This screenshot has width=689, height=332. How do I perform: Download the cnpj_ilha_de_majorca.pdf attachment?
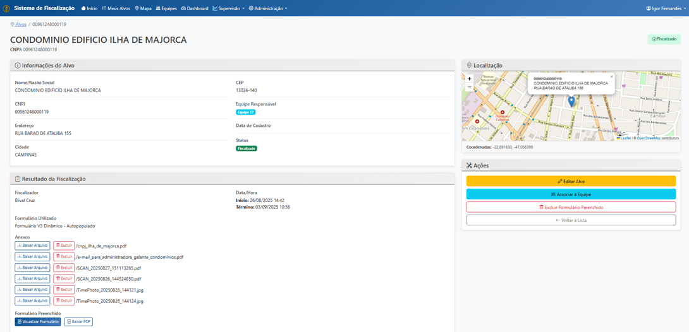click(x=32, y=246)
